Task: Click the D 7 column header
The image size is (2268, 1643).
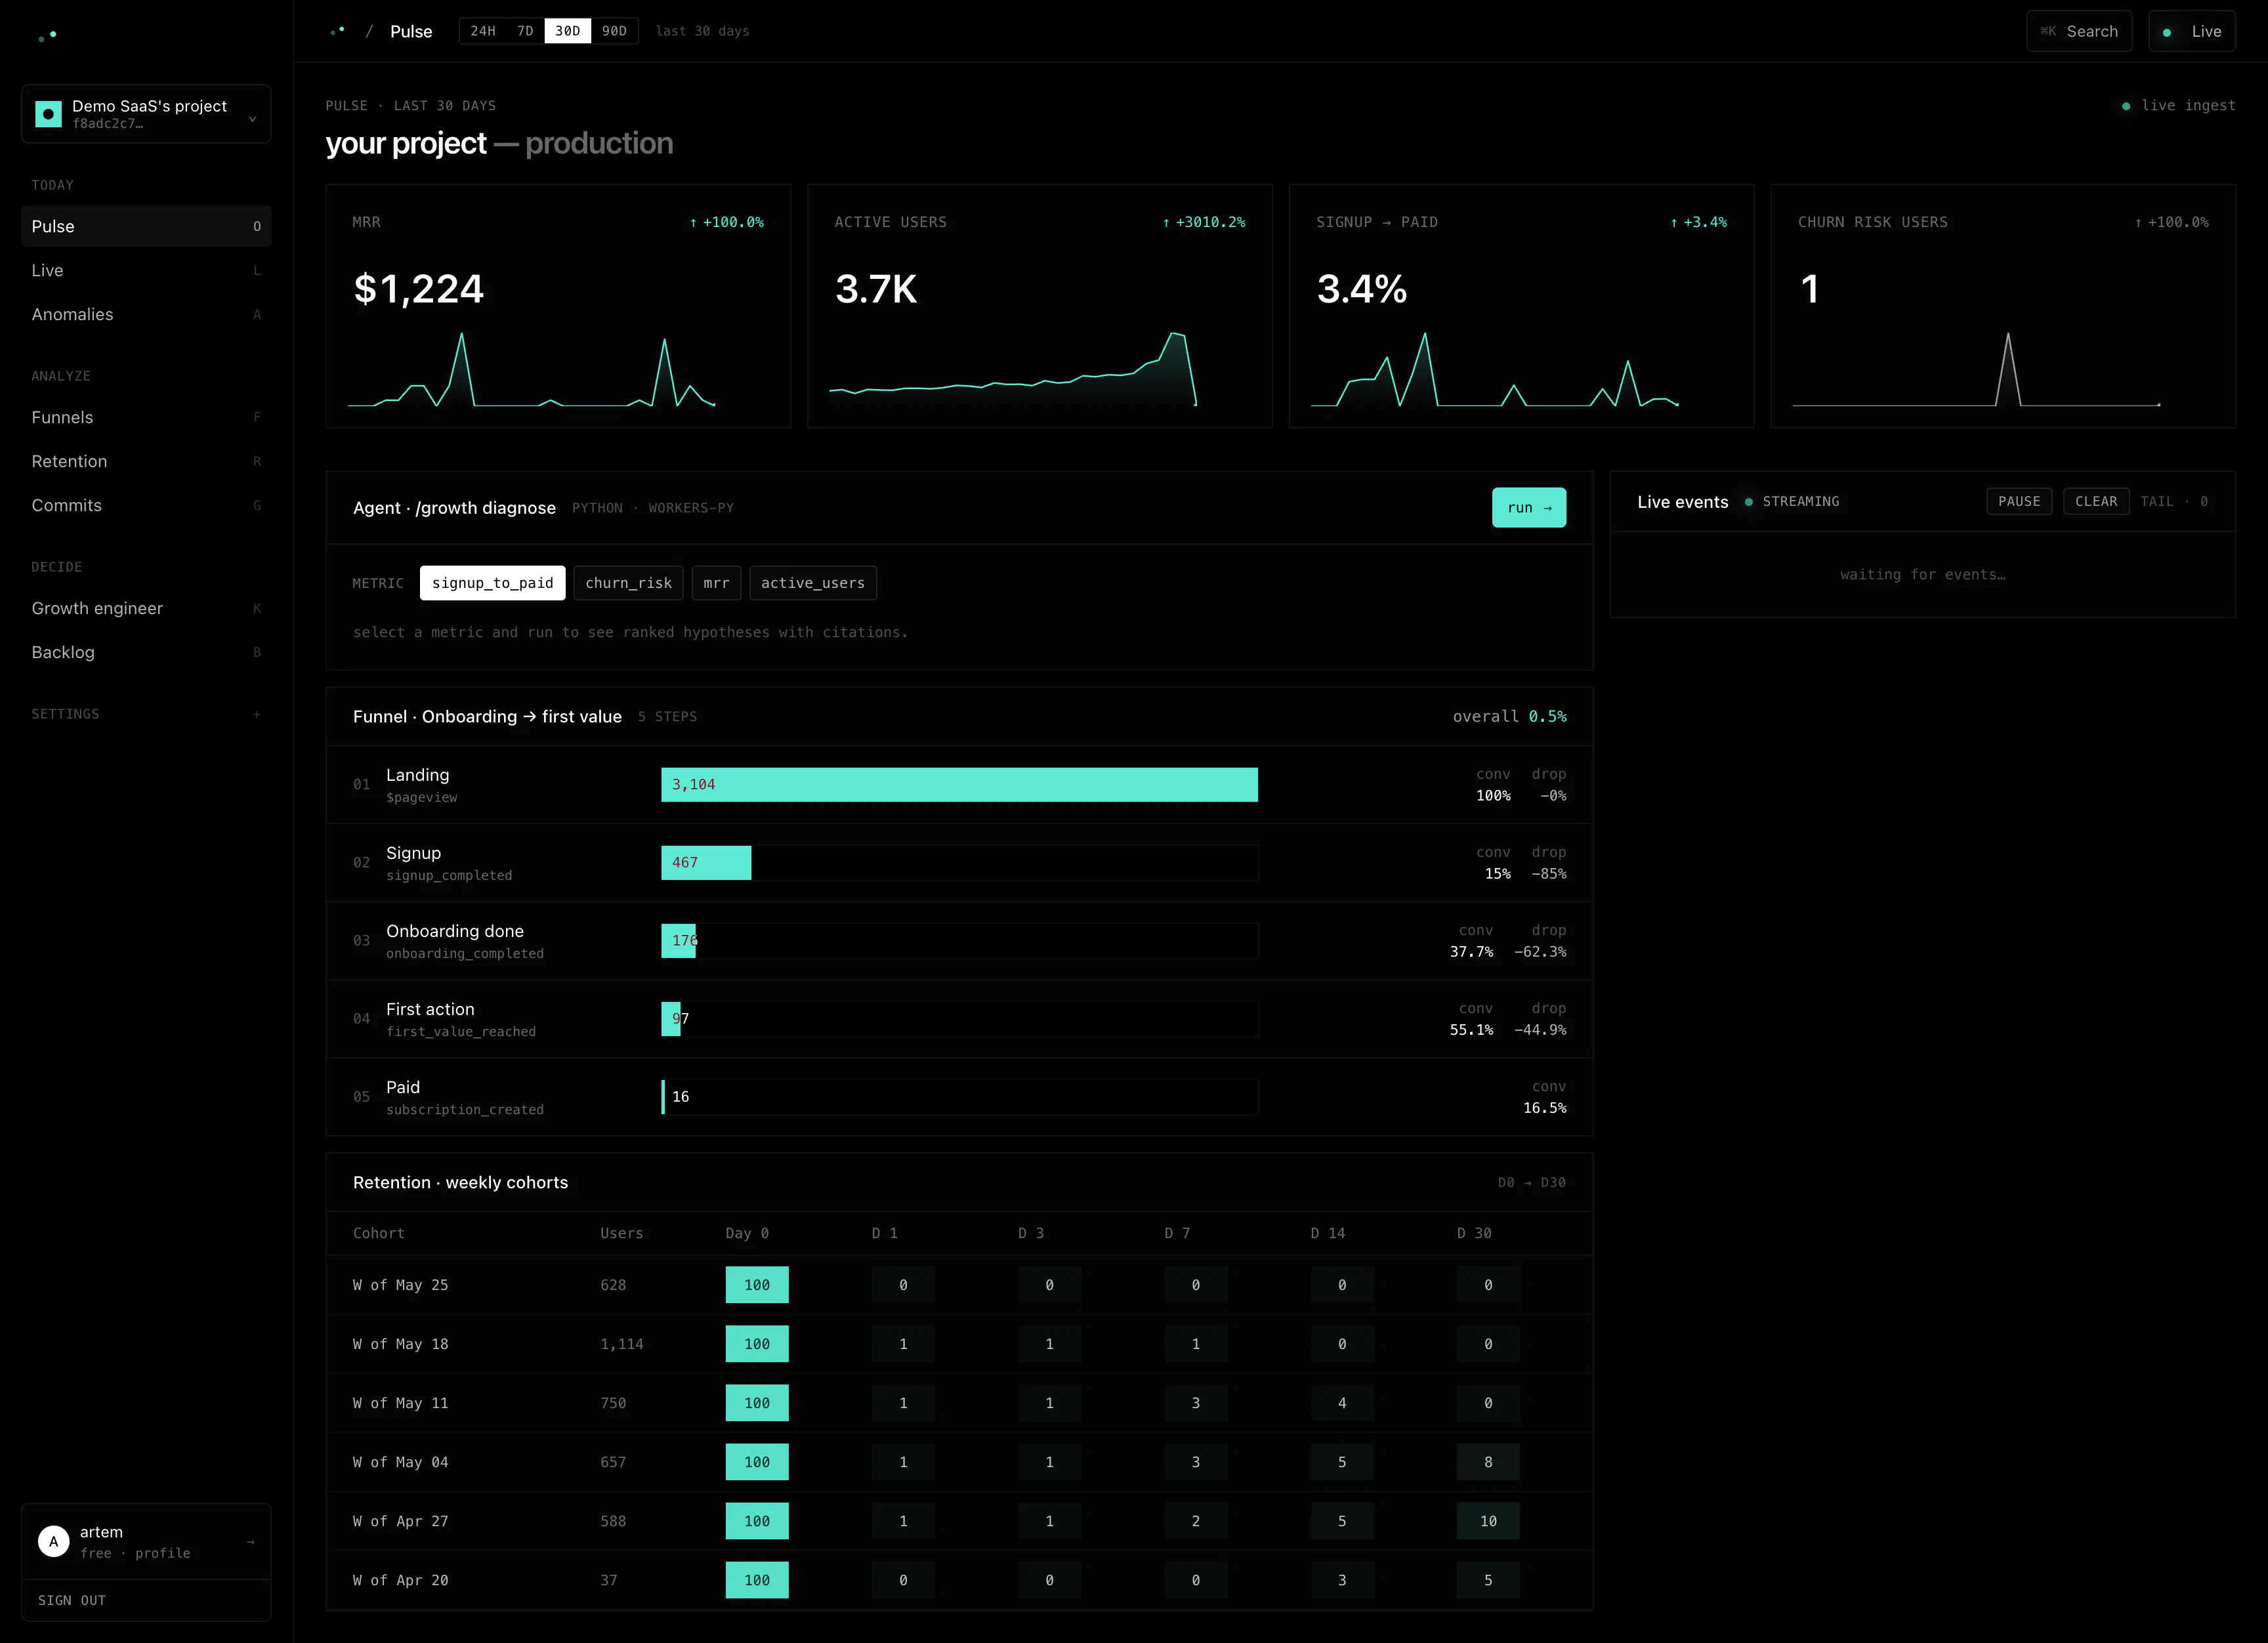Action: tap(1177, 1233)
